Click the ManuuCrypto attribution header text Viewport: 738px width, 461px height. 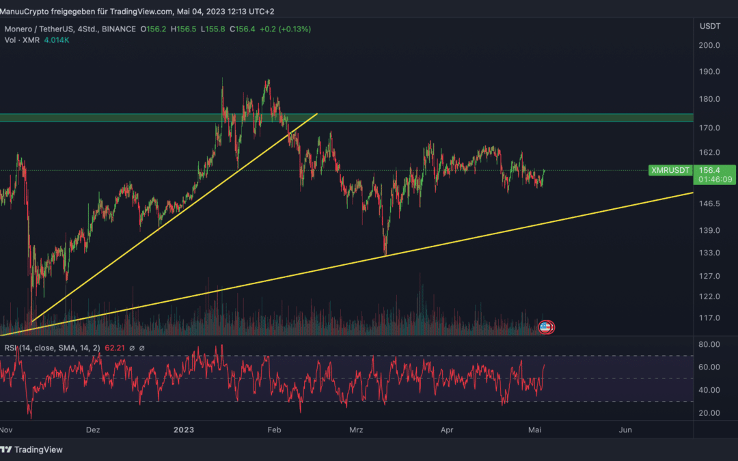pos(137,12)
